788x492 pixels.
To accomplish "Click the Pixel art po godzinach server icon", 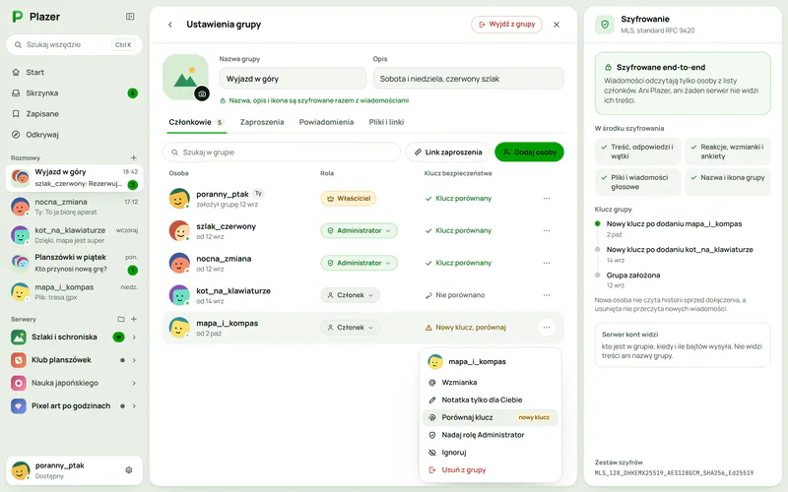I will pos(19,405).
